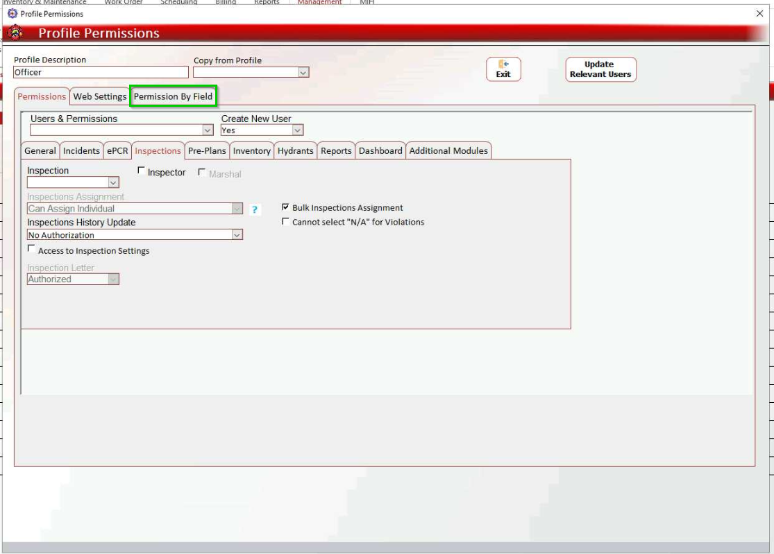Go to the Hydrants tab
The image size is (774, 554).
tap(295, 150)
